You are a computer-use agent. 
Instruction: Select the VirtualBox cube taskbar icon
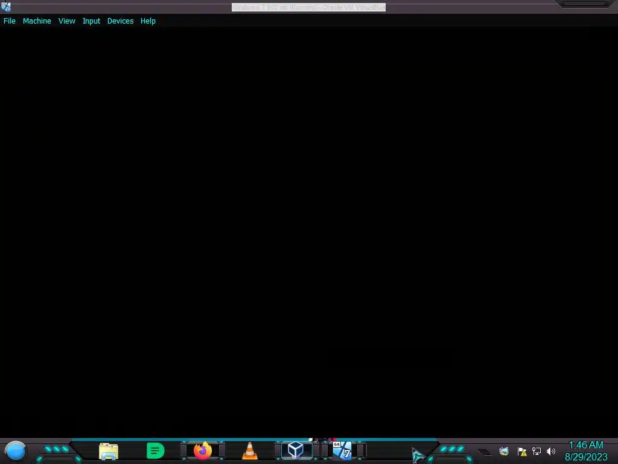(296, 450)
